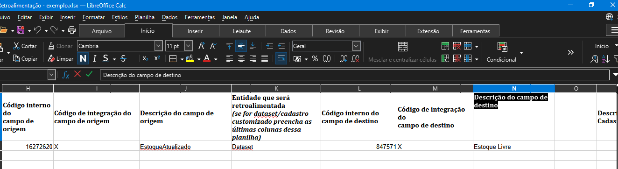This screenshot has height=169, width=618.
Task: Toggle italic I formatting
Action: pos(94,59)
